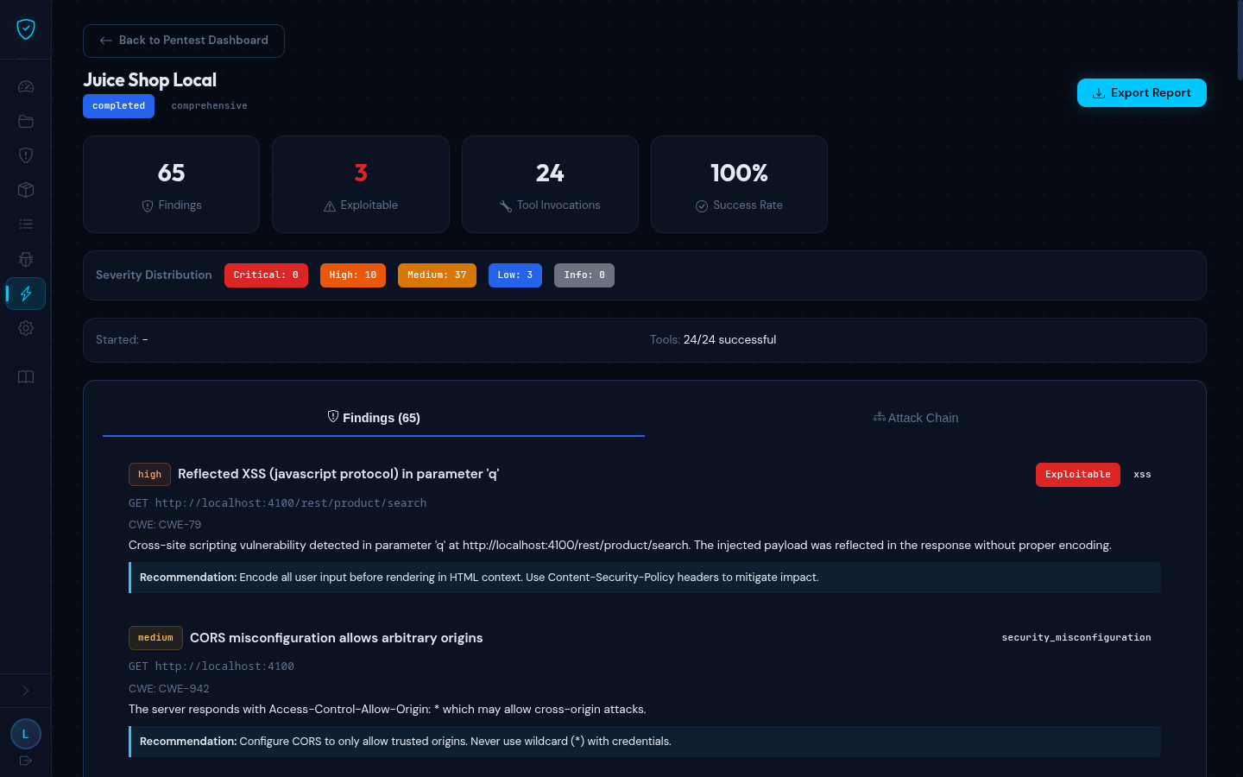Image resolution: width=1243 pixels, height=777 pixels.
Task: Select the Findings (65) tab
Action: click(x=374, y=418)
